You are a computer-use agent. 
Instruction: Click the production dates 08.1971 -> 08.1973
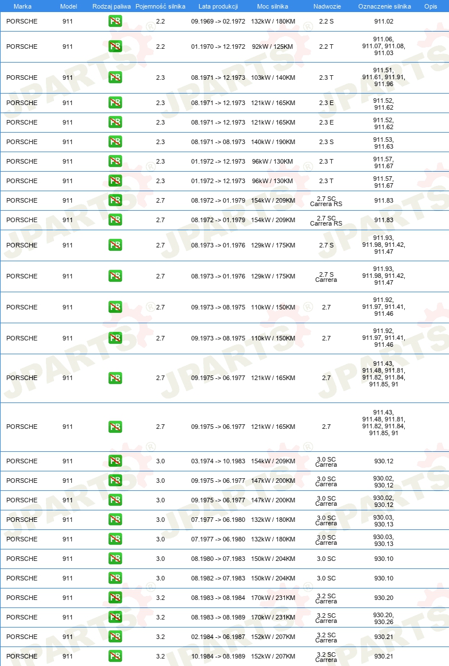218,142
